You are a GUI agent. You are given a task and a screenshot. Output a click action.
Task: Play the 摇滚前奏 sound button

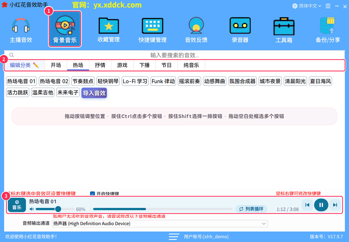click(190, 81)
